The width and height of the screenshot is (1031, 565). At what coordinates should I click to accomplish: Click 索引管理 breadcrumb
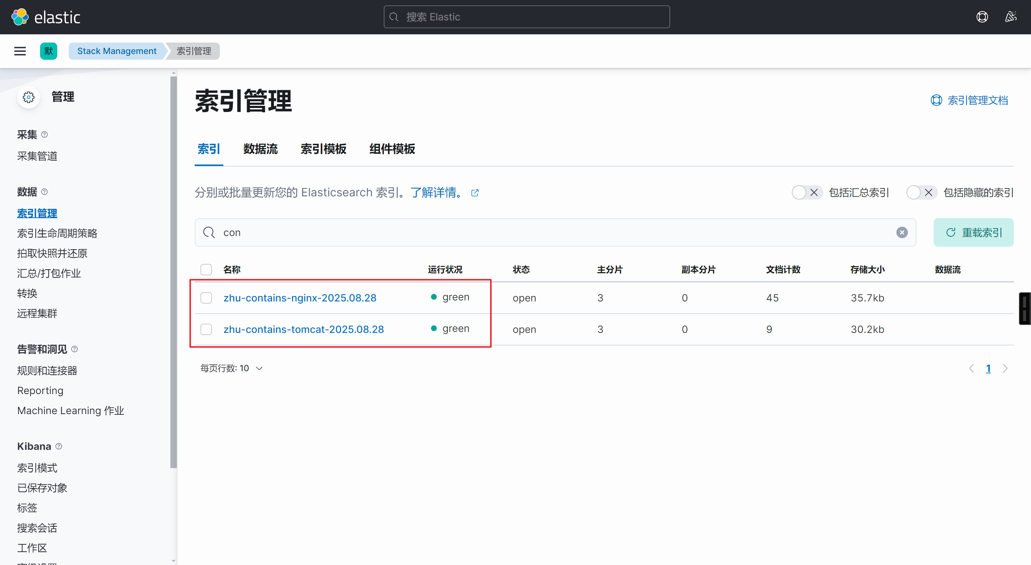click(194, 51)
